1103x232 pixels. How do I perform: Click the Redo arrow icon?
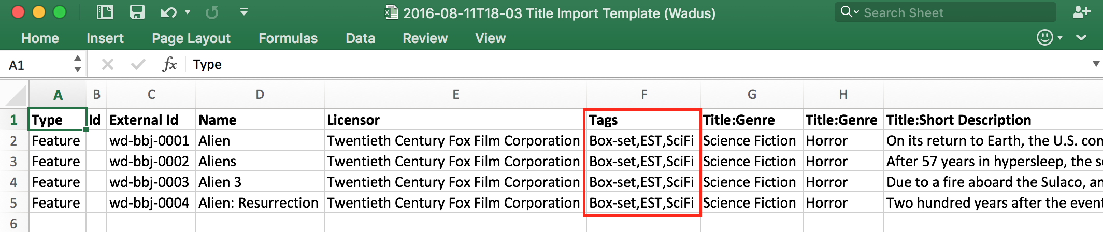(212, 12)
